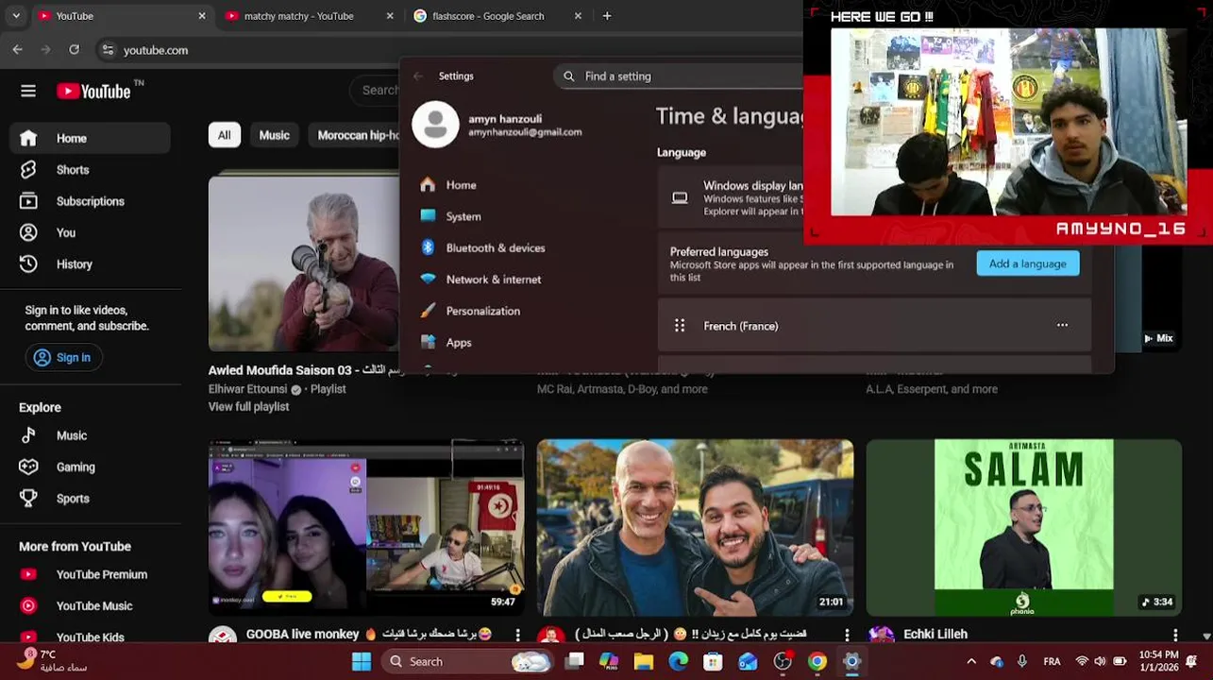The width and height of the screenshot is (1213, 680).
Task: Open Task View from taskbar
Action: [x=574, y=662]
